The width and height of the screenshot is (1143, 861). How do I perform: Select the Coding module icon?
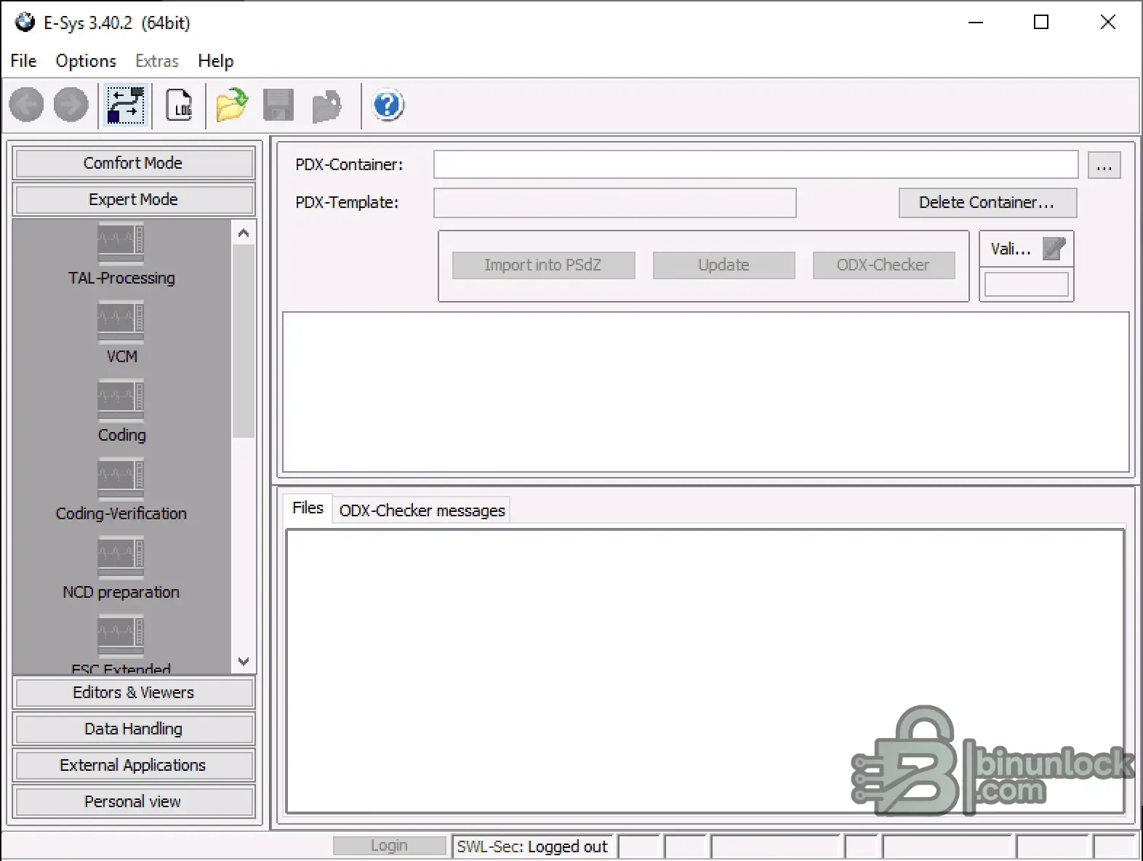(x=121, y=401)
